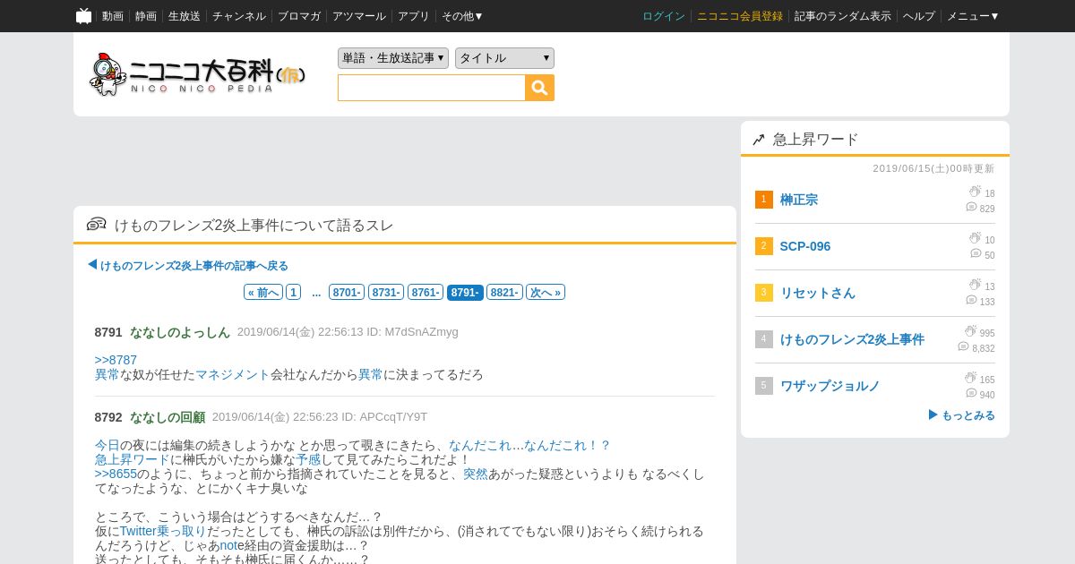The width and height of the screenshot is (1075, 564).
Task: Click the rank 1 orange badge
Action: click(764, 200)
